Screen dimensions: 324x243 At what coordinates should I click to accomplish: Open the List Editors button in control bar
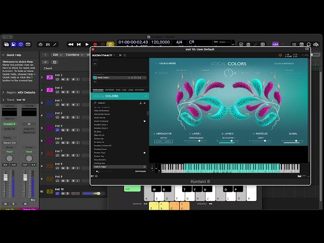pos(294,45)
